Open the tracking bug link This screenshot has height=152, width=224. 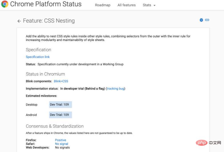tap(116, 89)
